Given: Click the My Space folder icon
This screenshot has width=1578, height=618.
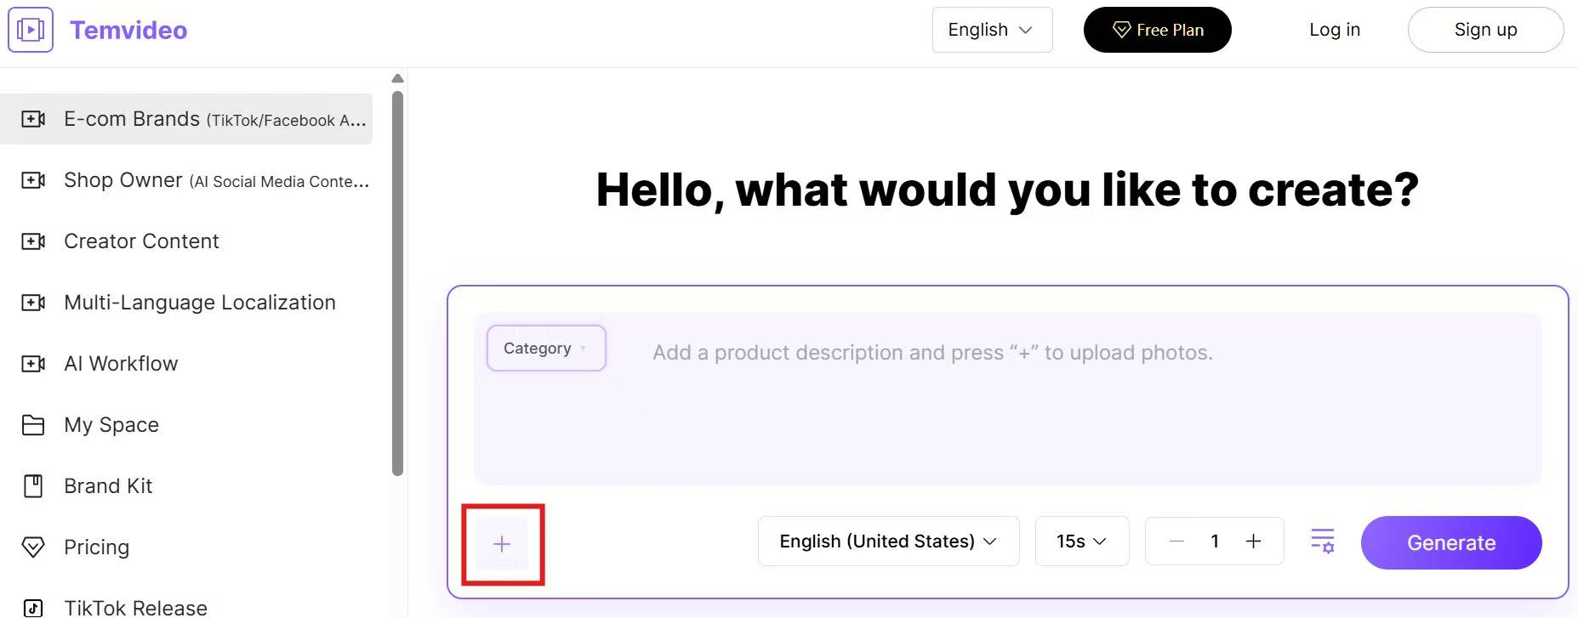Looking at the screenshot, I should coord(33,425).
